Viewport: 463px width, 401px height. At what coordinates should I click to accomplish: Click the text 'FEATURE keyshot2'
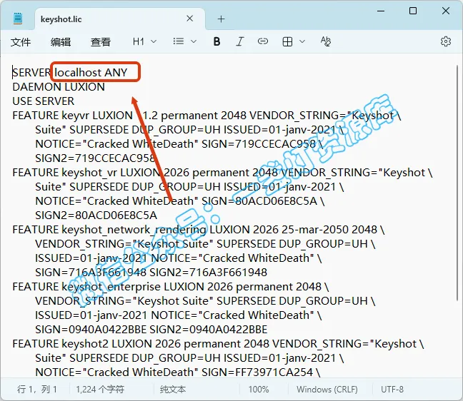[61, 344]
